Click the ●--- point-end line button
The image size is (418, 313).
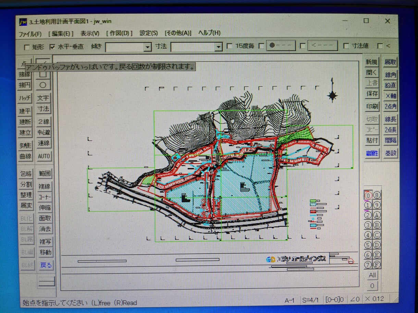point(281,45)
